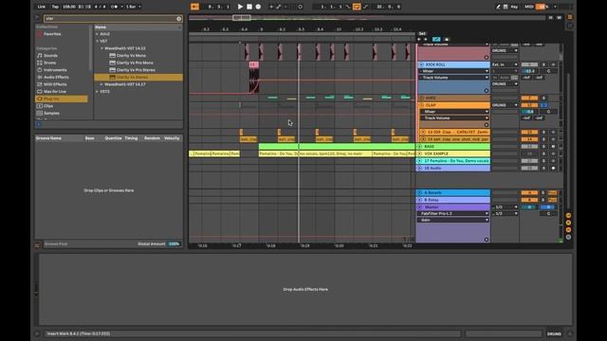Clear the browser search field

178,19
